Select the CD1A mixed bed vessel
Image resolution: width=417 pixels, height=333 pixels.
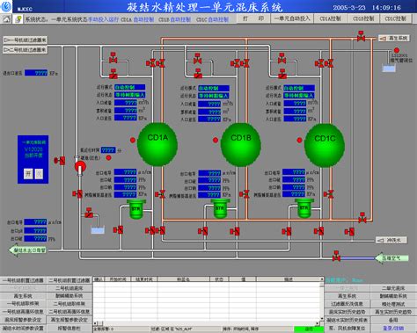(157, 145)
